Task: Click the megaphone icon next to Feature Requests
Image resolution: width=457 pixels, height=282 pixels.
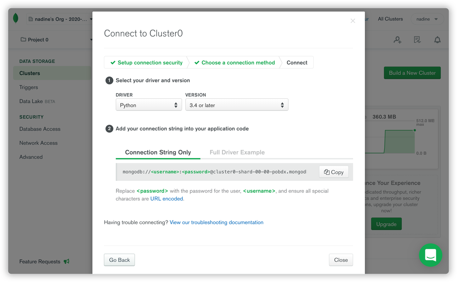Action: 67,261
